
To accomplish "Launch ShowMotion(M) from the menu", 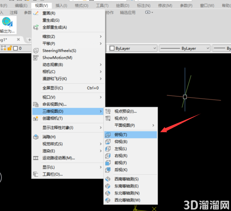I will coord(68,58).
